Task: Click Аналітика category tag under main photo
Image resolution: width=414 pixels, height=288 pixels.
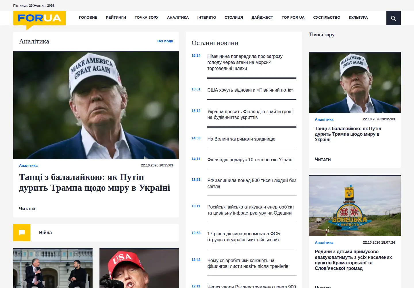Action: (x=28, y=166)
